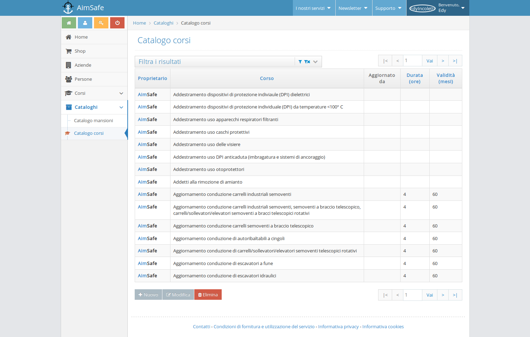
Task: Click the Aziende building icon
Action: point(68,65)
